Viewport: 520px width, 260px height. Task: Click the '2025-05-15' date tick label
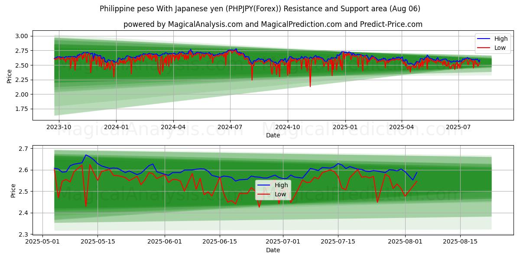(97, 242)
